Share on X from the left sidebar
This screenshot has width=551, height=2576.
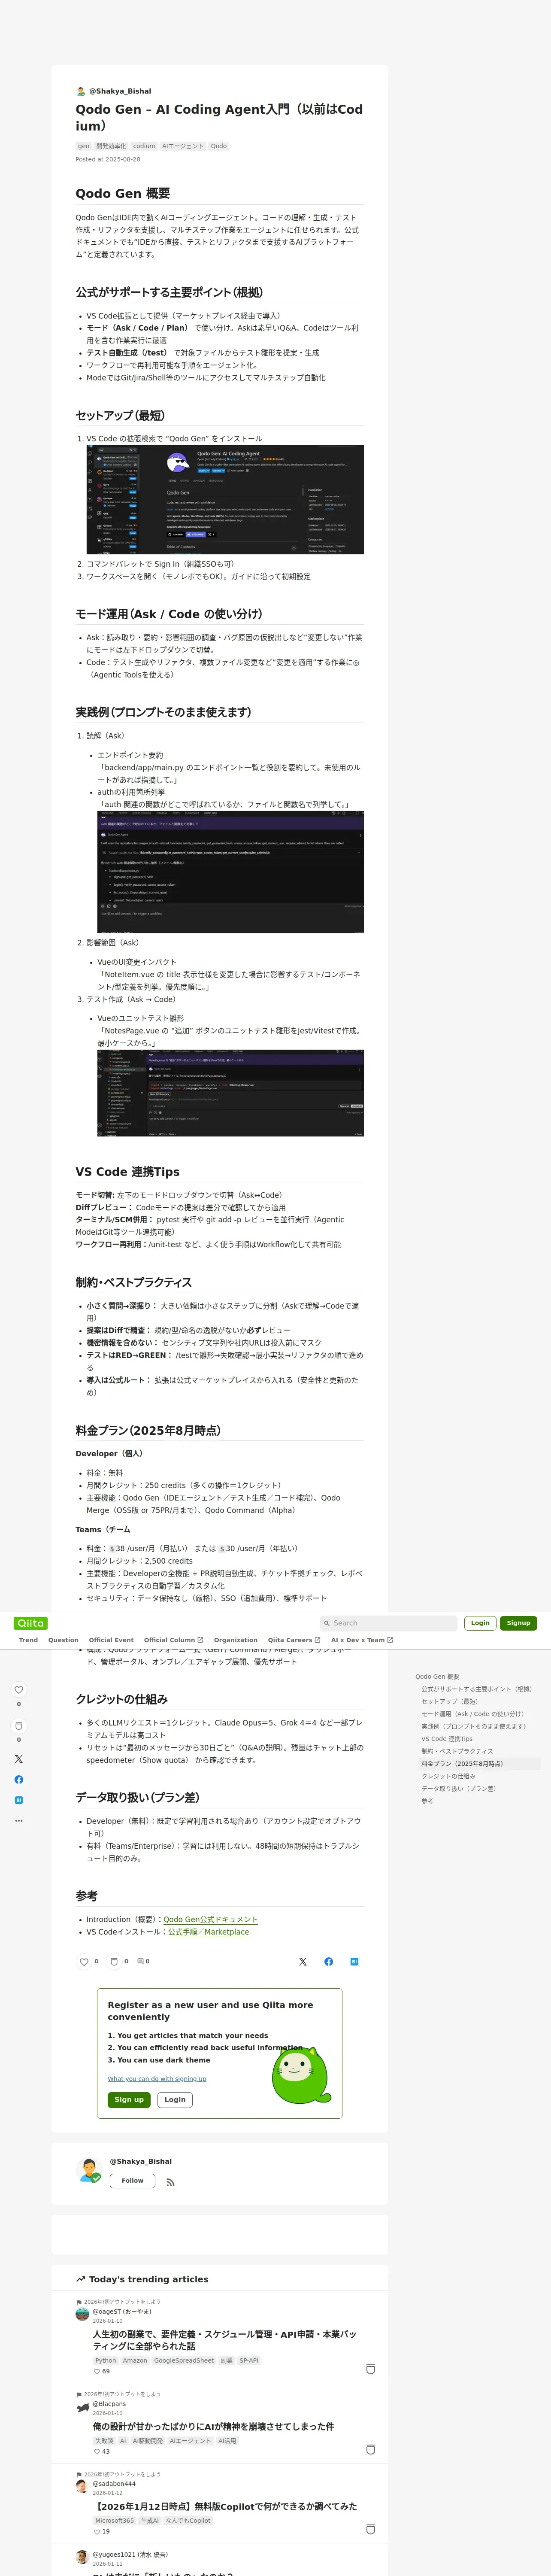pos(18,1759)
